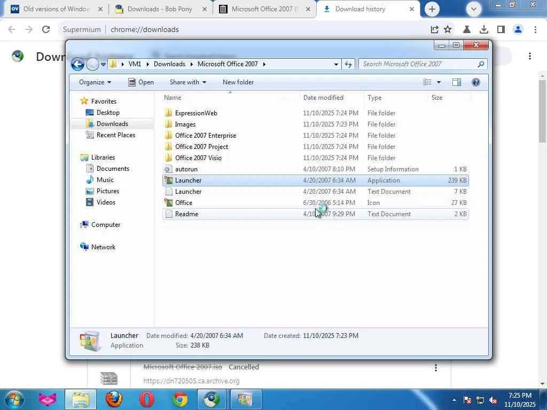
Task: Open the address bar history dropdown
Action: (x=336, y=64)
